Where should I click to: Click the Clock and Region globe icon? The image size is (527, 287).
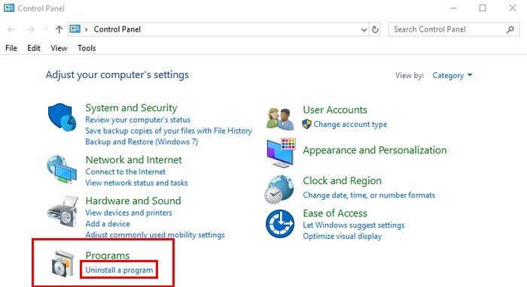(279, 189)
